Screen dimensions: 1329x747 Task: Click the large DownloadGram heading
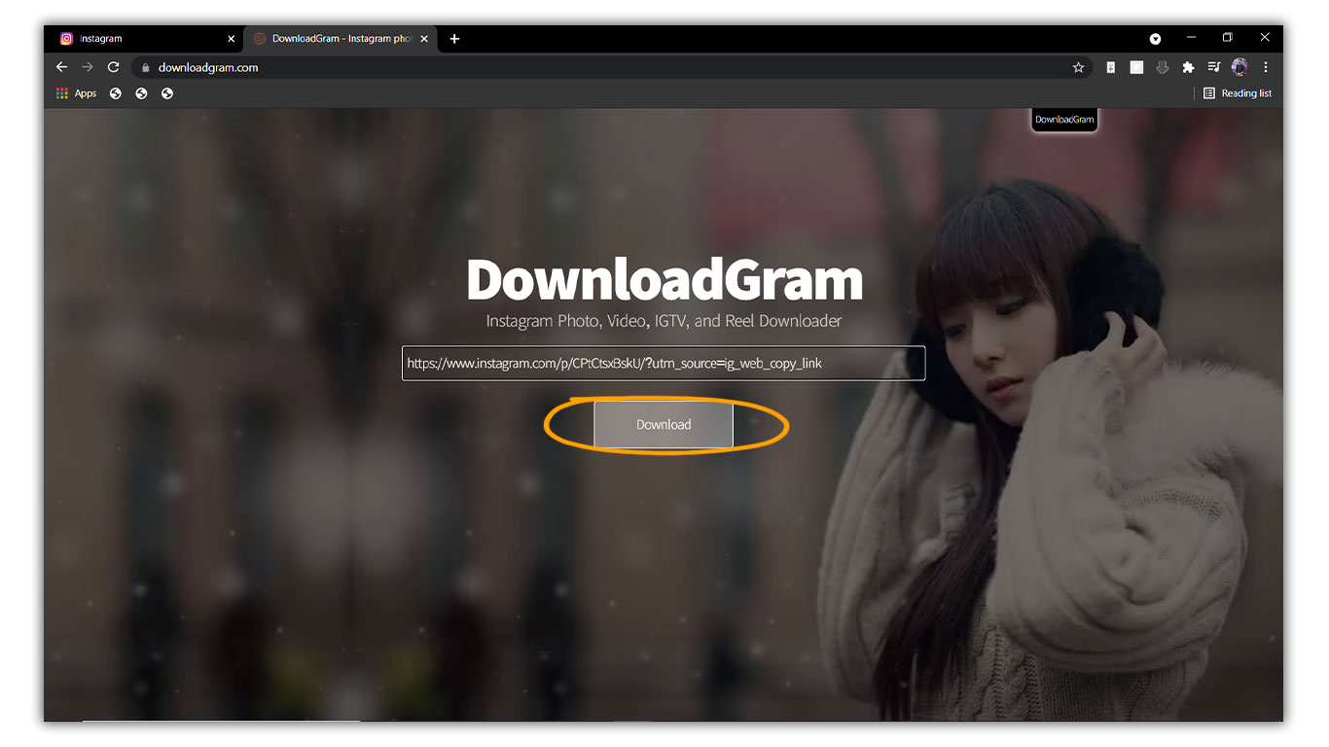(x=664, y=280)
